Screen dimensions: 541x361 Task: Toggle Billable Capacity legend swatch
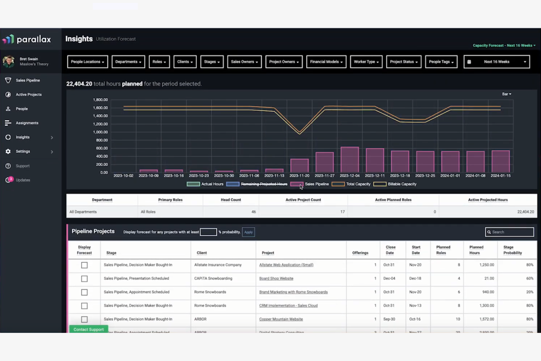379,184
